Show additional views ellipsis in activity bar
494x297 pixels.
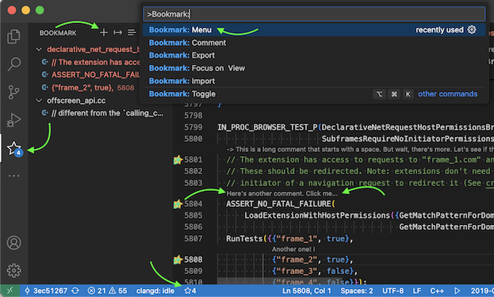pos(13,176)
